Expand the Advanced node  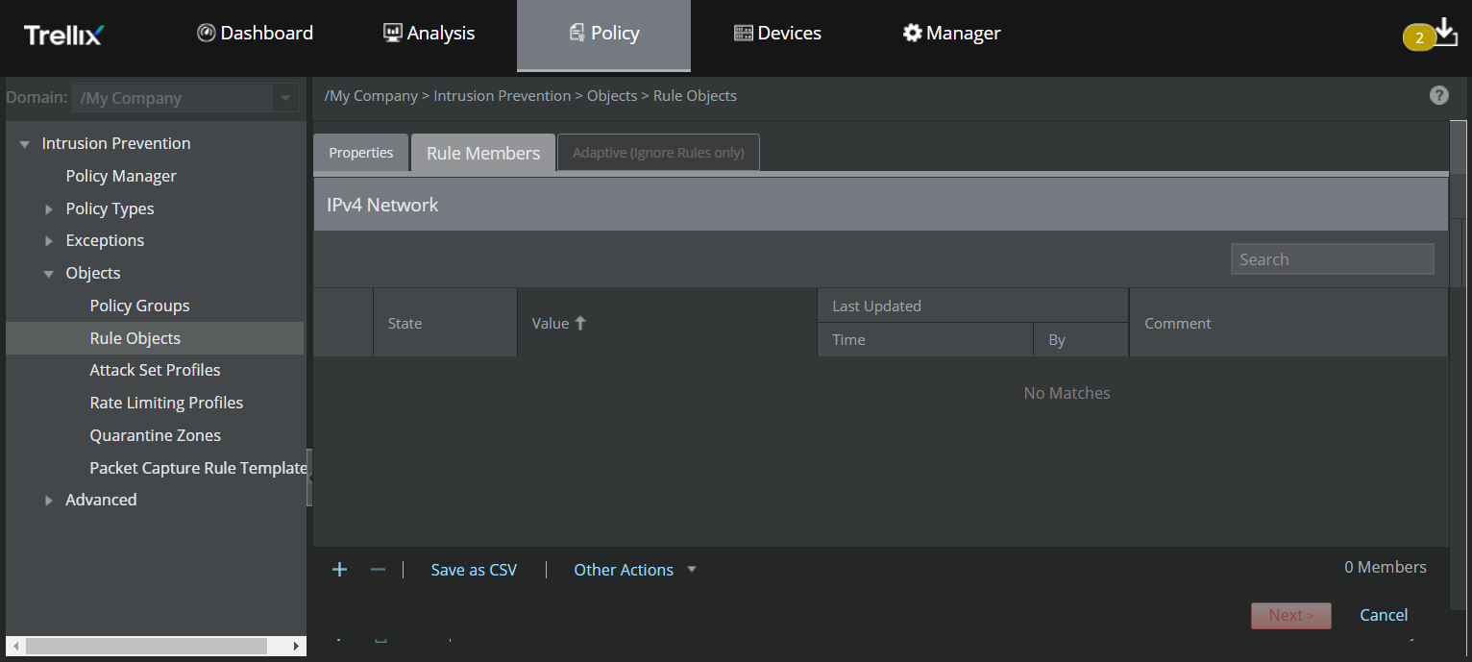pyautogui.click(x=49, y=500)
